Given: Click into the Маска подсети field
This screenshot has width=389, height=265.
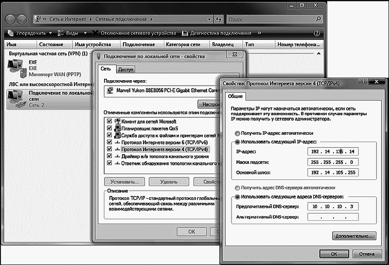Looking at the screenshot, I should 334,162.
